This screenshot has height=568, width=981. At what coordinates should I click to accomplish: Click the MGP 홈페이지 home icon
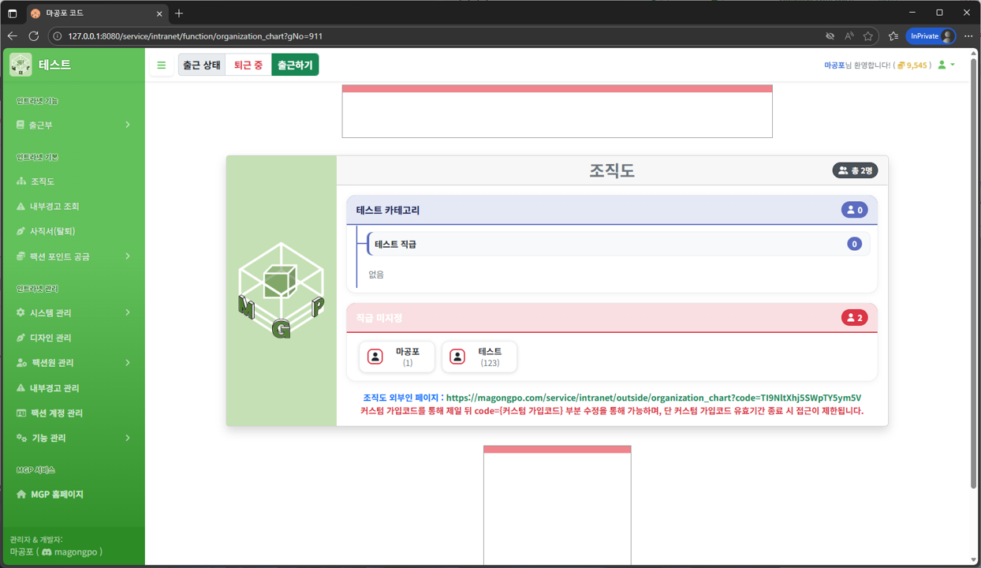21,495
